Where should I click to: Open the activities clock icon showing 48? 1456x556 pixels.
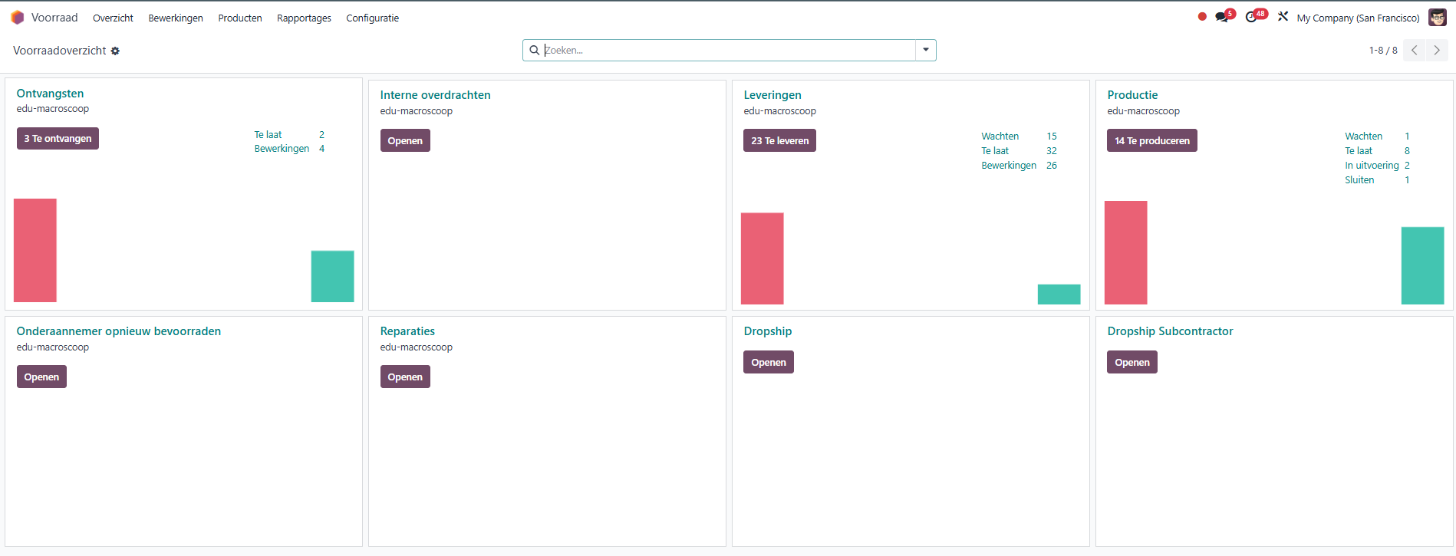[x=1252, y=17]
